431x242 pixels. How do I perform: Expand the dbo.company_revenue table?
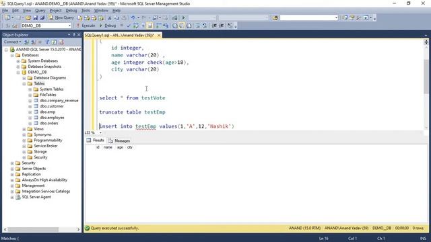30,101
